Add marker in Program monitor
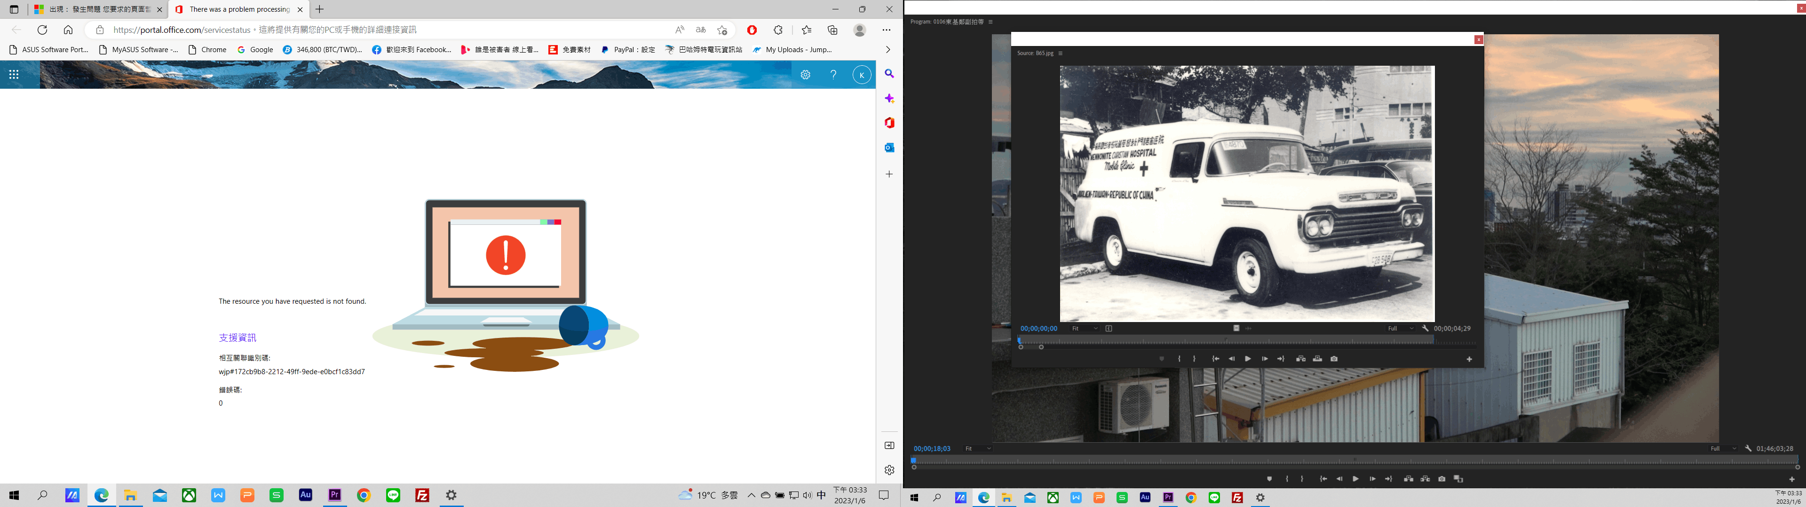 point(1270,479)
